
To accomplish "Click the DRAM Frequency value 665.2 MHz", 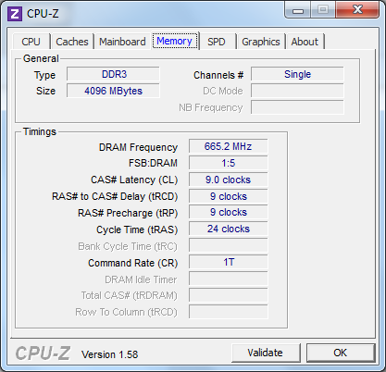I will click(229, 146).
